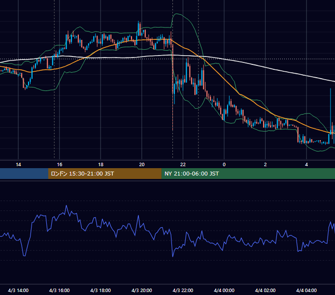Click the 4/3 18:00 date label
Viewport: 335px width, 295px height.
(x=100, y=290)
